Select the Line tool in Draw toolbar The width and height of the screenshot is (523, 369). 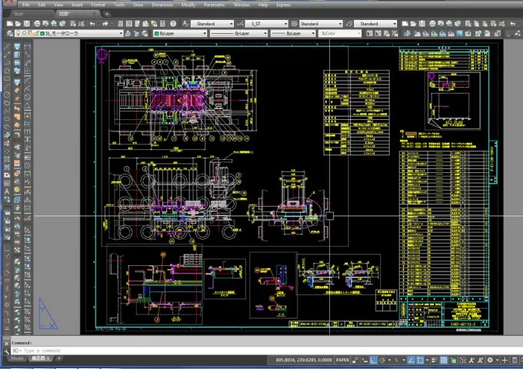[7, 47]
